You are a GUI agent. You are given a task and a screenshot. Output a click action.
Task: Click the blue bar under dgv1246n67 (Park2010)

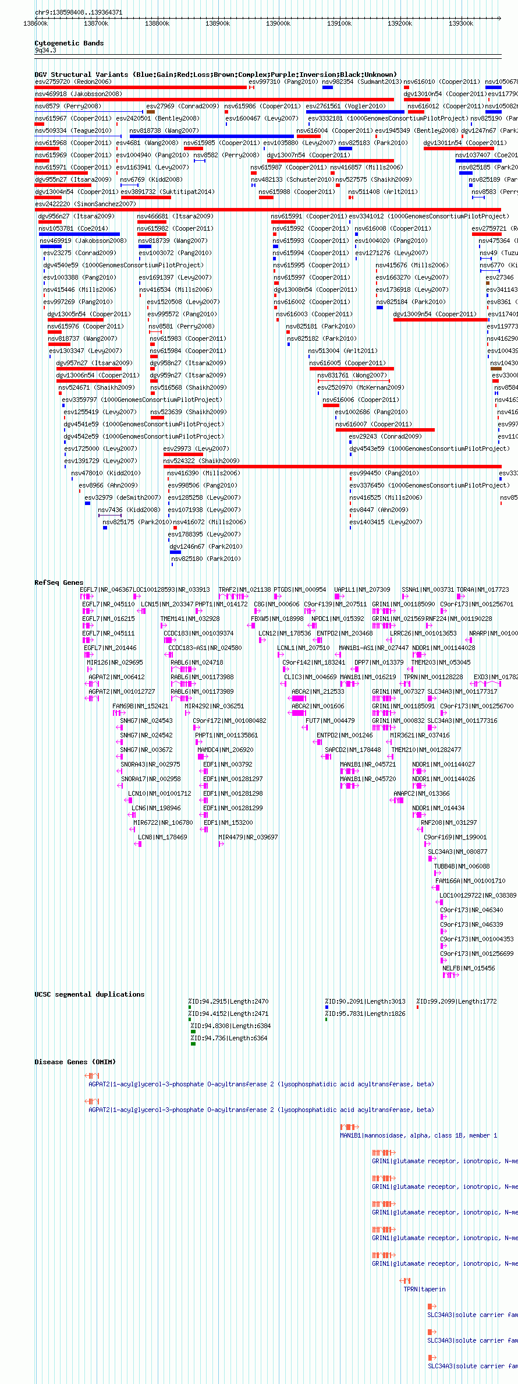coord(175,552)
